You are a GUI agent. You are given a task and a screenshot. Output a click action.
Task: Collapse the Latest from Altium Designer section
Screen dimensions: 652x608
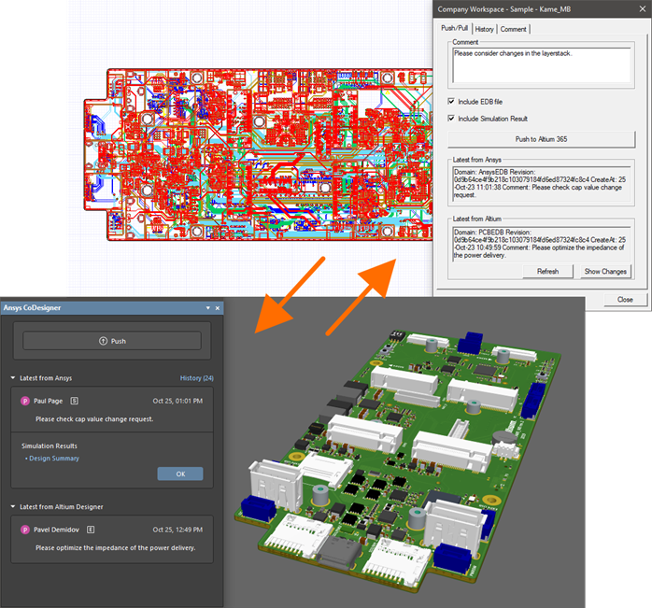point(13,507)
